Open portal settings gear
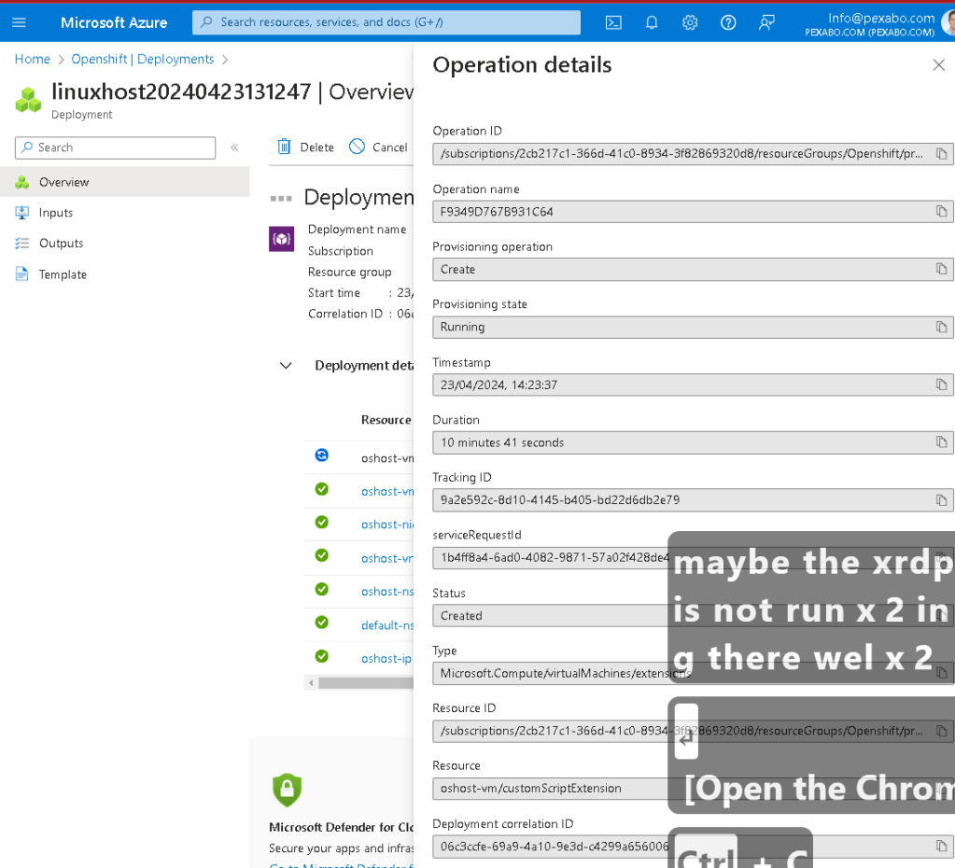Viewport: 955px width, 868px height. pos(690,22)
